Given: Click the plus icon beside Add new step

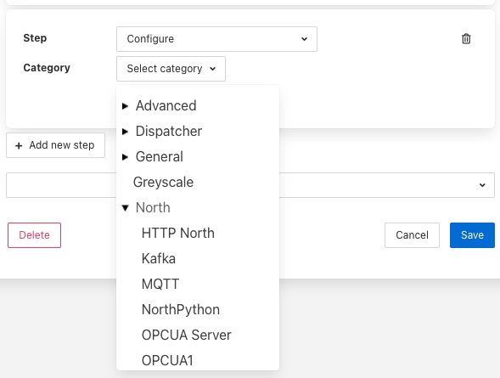Looking at the screenshot, I should (x=19, y=146).
